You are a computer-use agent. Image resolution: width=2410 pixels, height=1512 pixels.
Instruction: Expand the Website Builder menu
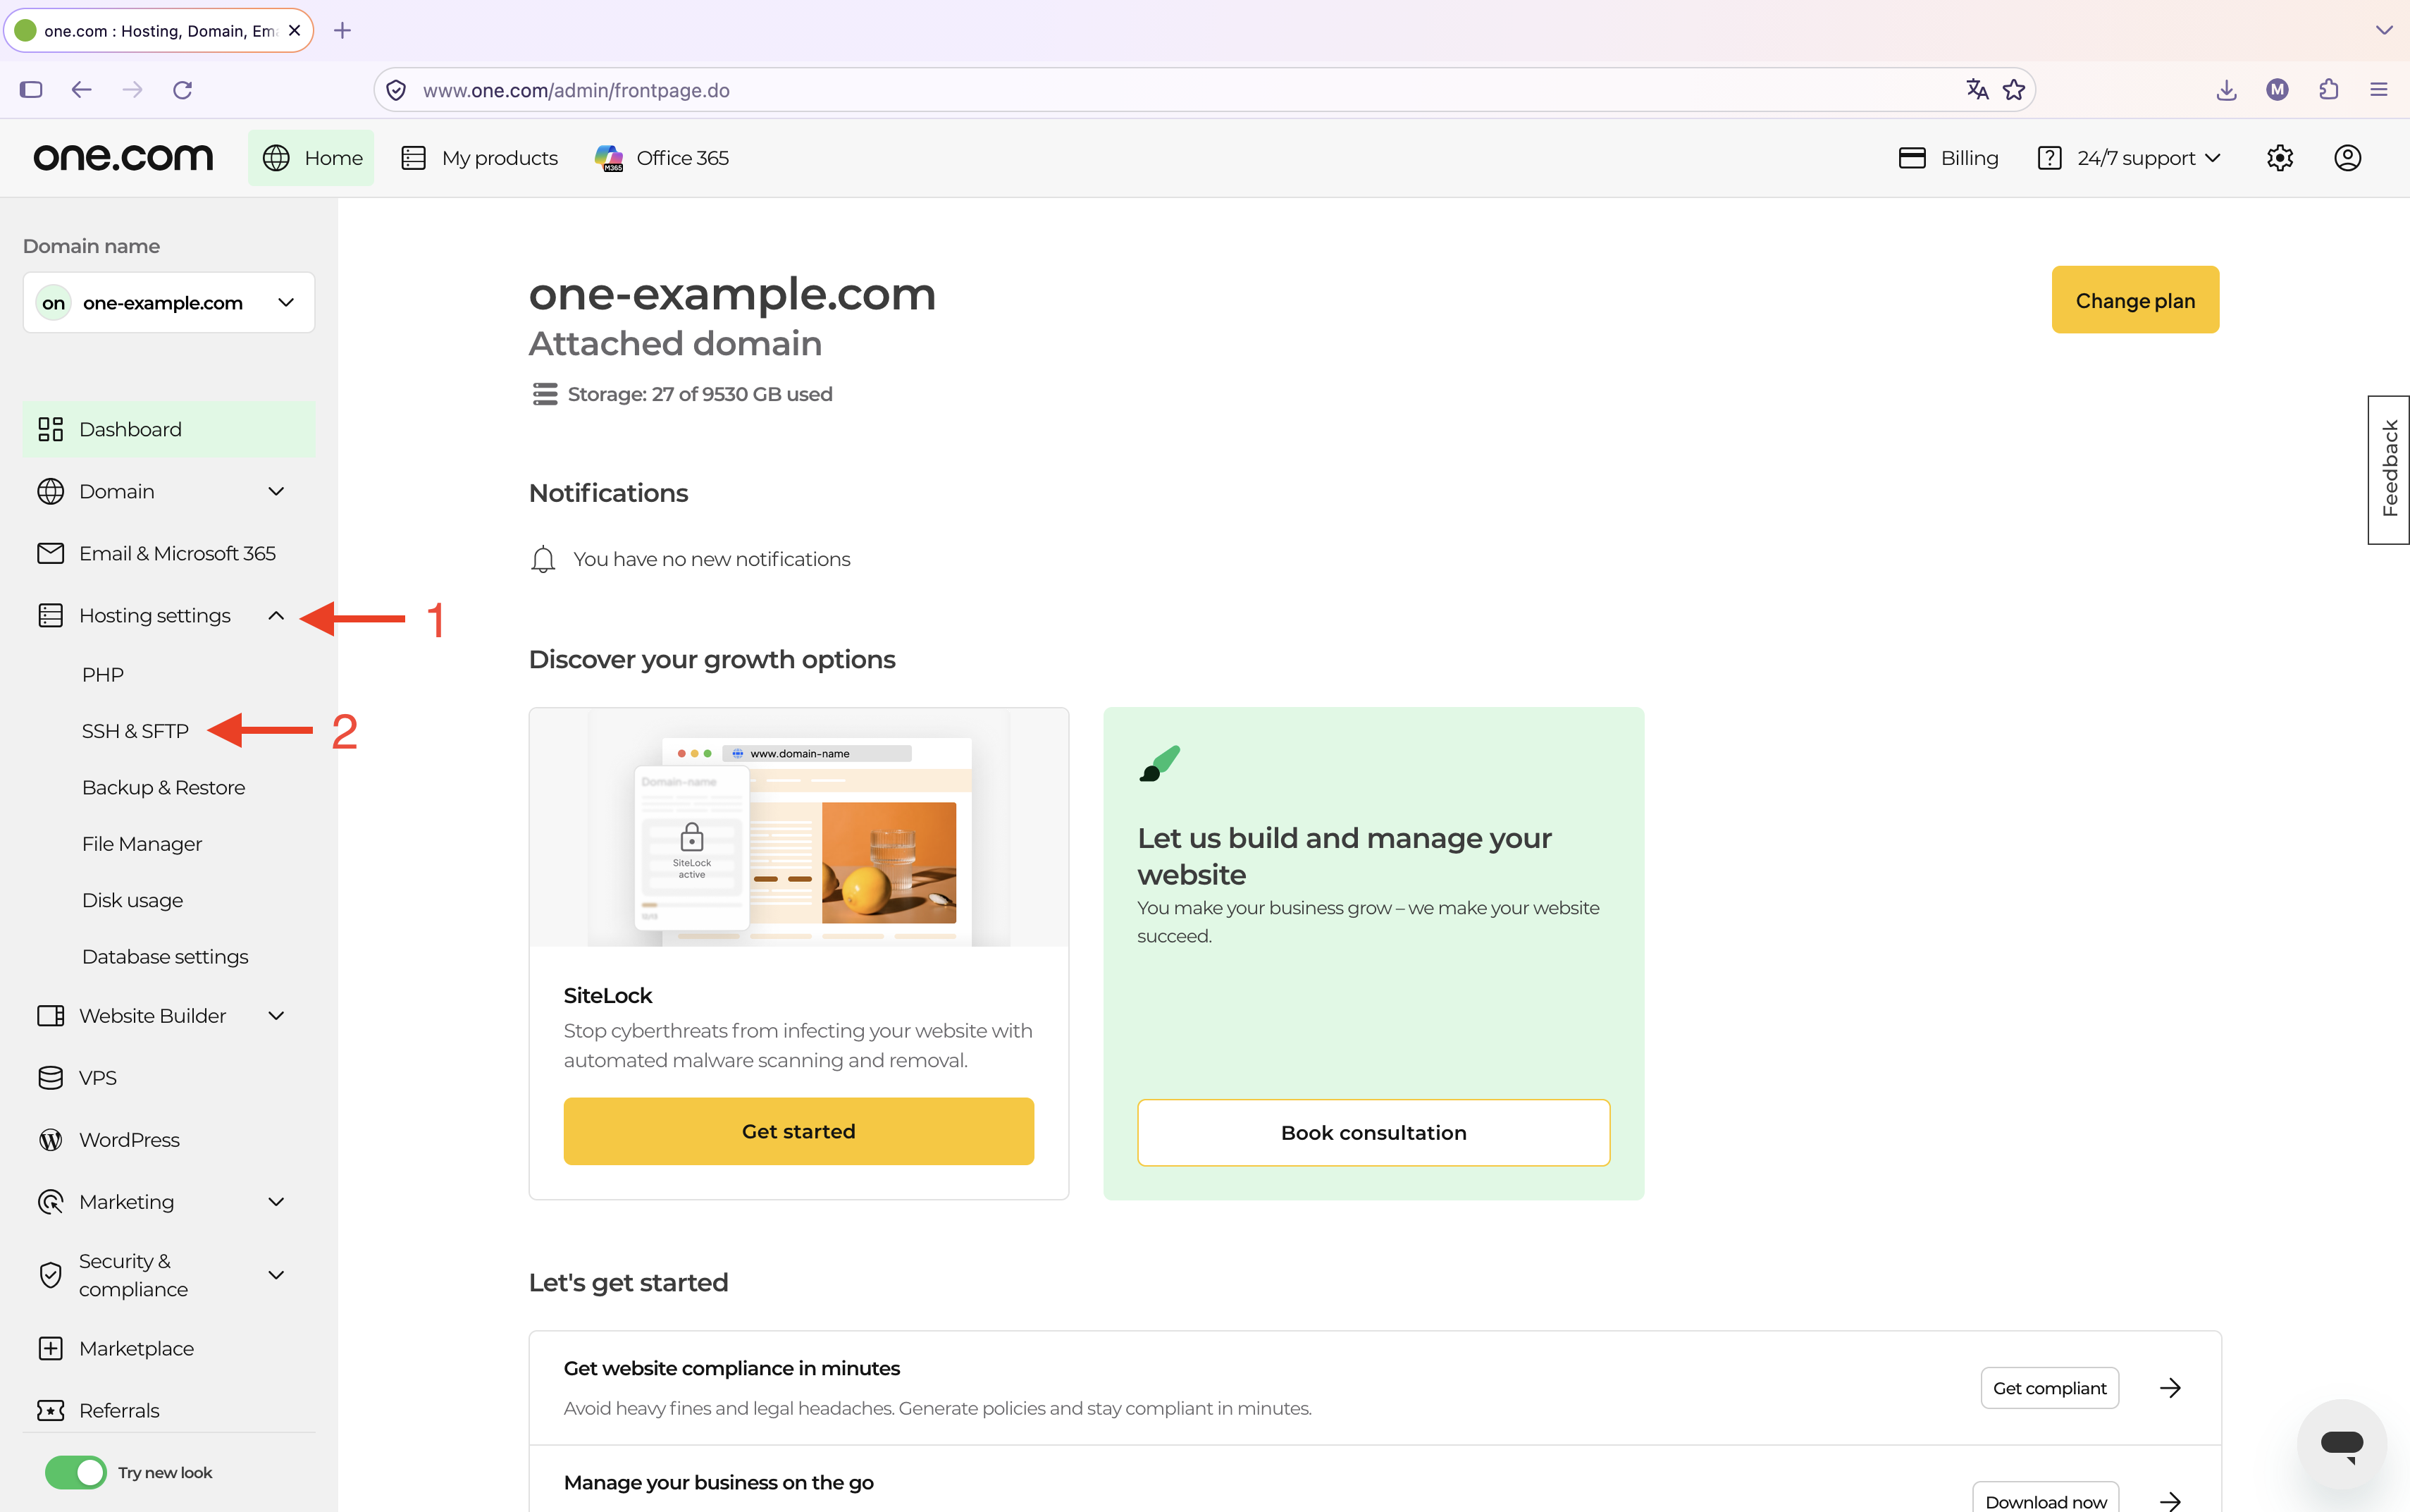[276, 1016]
